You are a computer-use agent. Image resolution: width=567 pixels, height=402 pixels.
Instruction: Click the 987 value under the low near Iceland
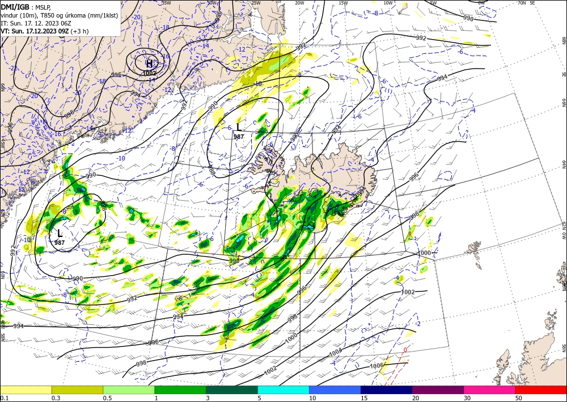[239, 137]
